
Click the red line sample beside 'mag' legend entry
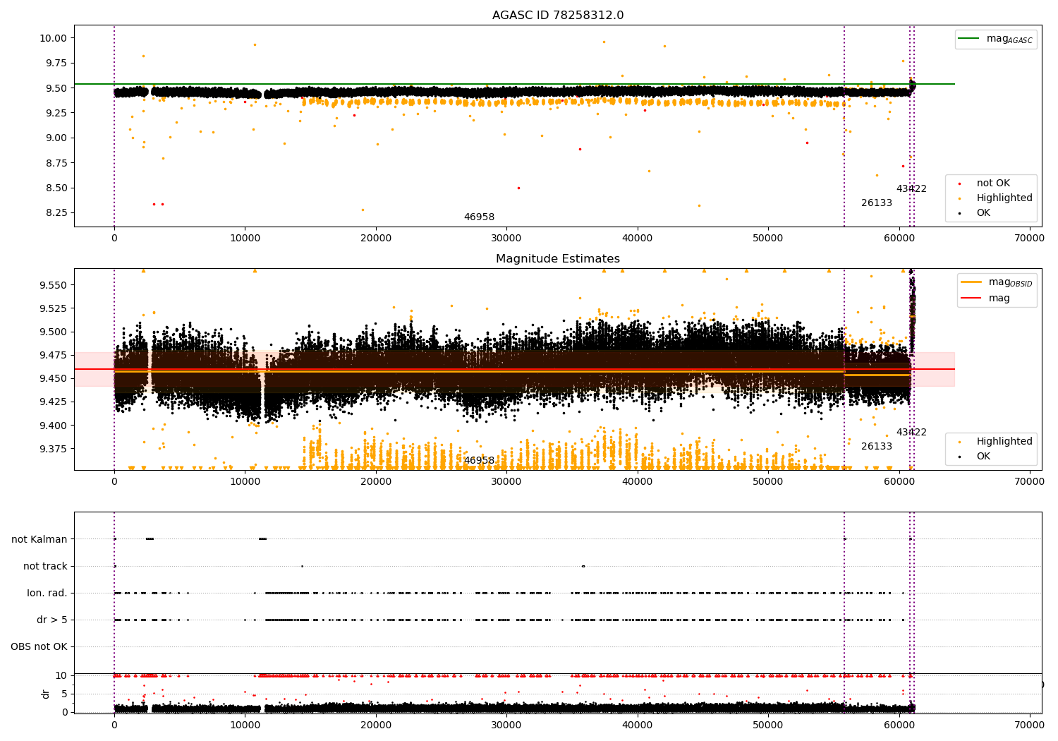[971, 298]
